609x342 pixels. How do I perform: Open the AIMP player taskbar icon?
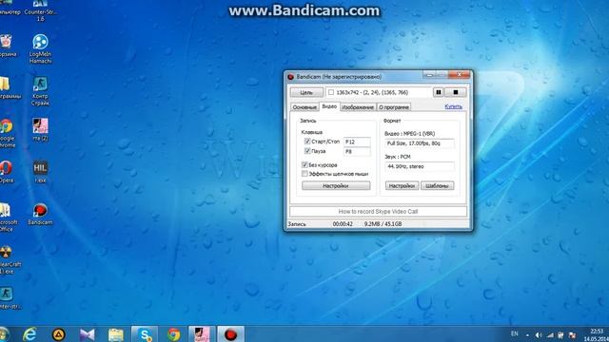pos(59,334)
